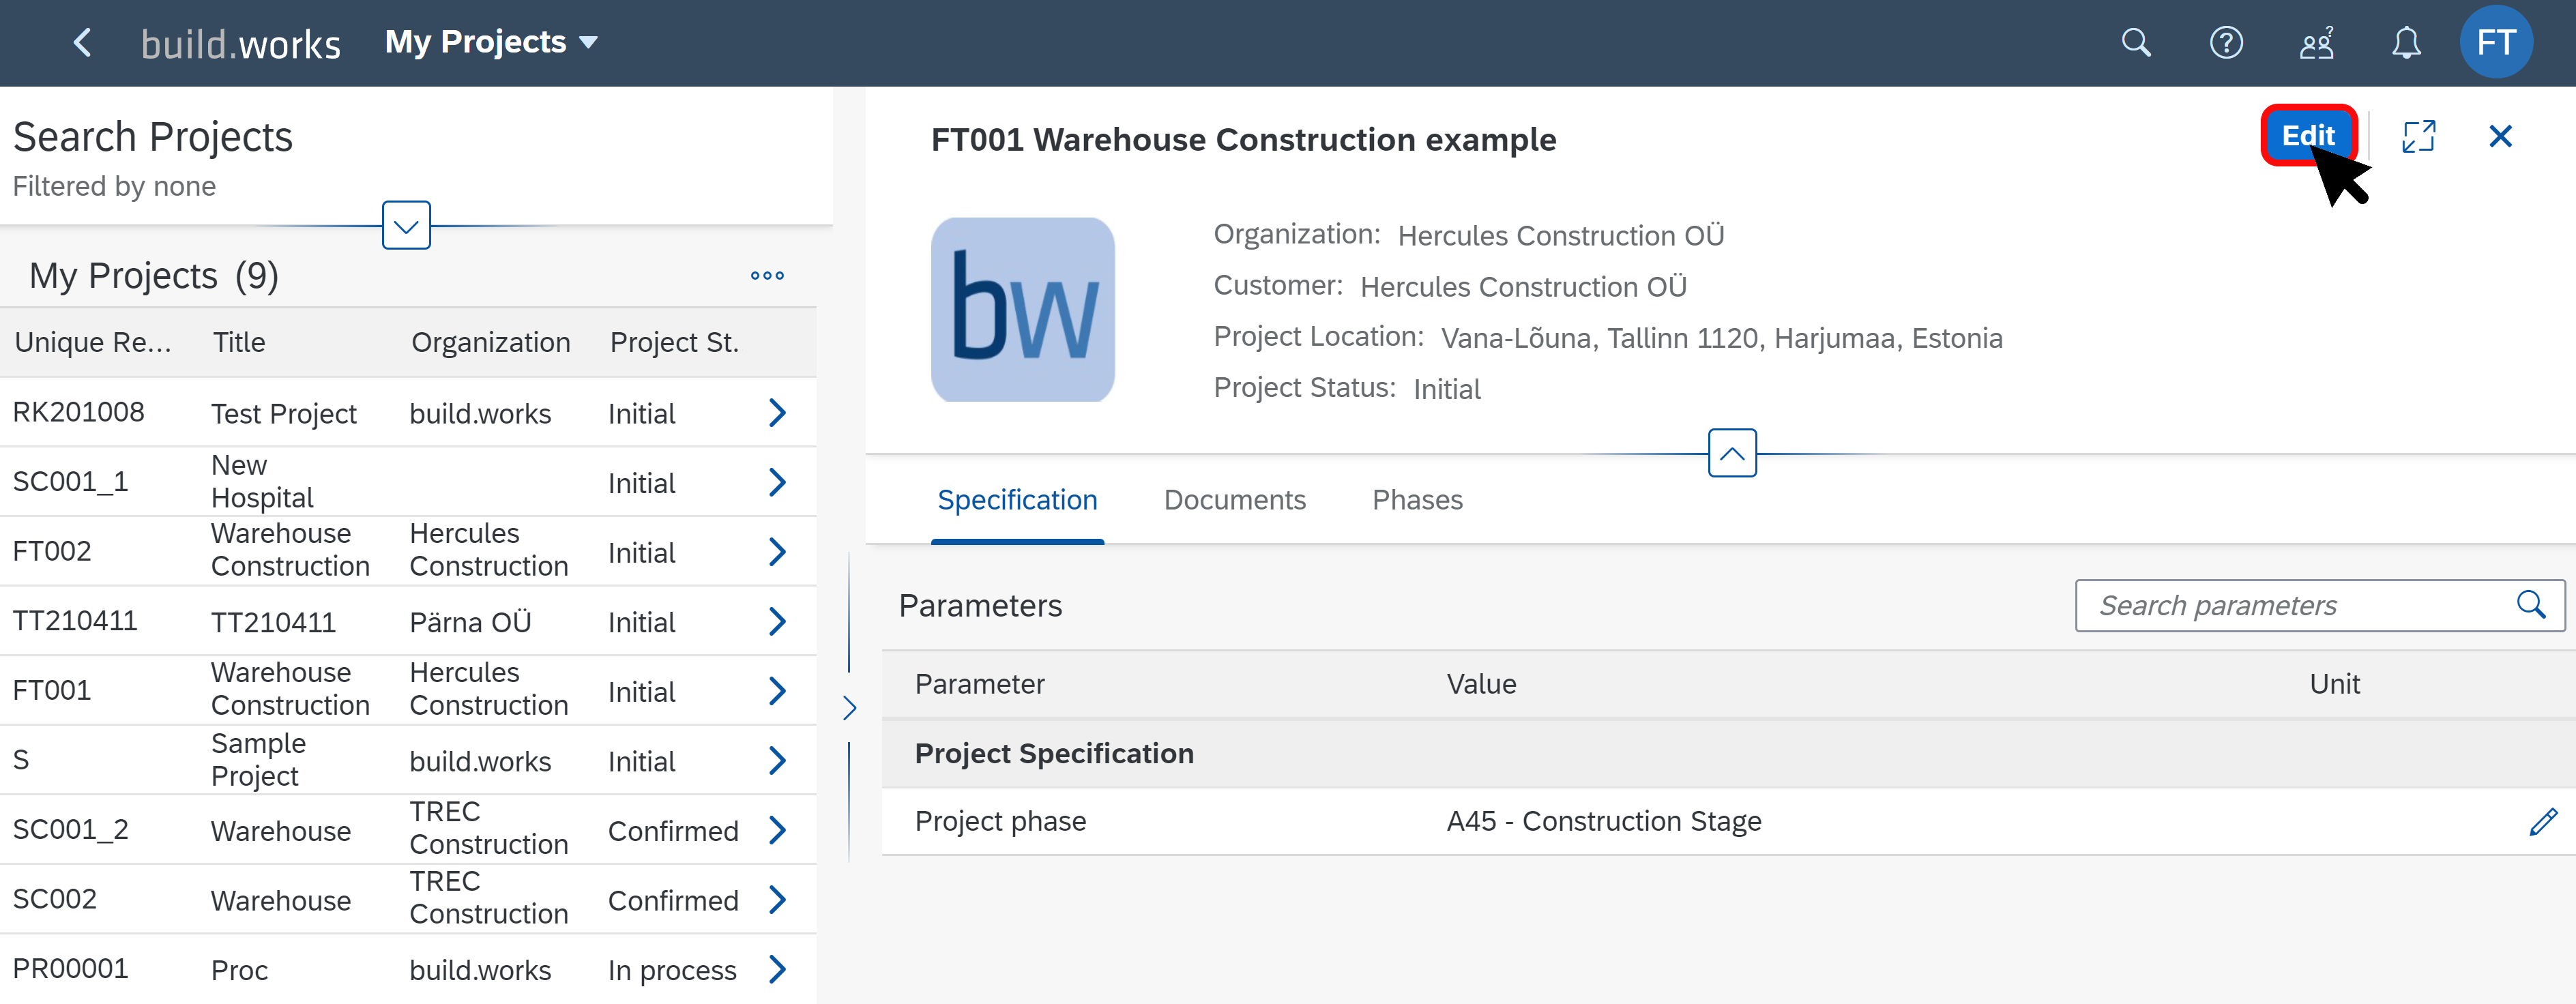Click the TT210411 reference cell
Image resolution: width=2576 pixels, height=1004 pixels.
click(75, 621)
